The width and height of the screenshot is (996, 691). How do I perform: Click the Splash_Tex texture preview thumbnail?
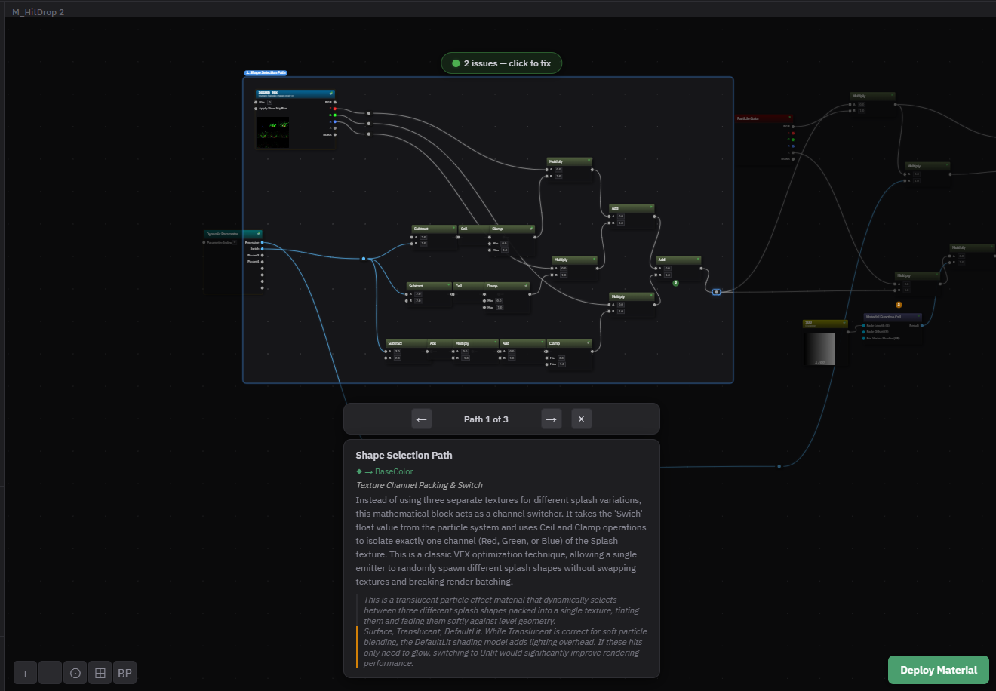pyautogui.click(x=273, y=133)
